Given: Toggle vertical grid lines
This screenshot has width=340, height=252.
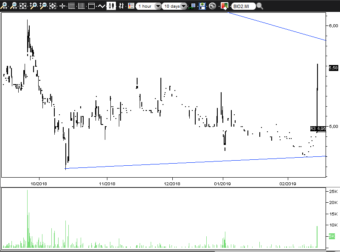Looking at the screenshot, I should point(81,6).
